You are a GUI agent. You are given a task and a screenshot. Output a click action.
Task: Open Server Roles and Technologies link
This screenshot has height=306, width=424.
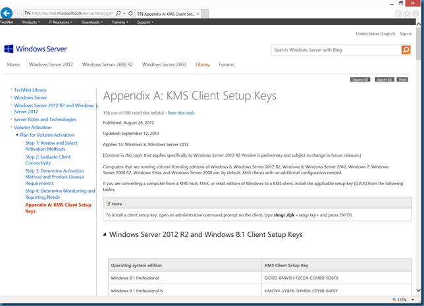coord(45,119)
